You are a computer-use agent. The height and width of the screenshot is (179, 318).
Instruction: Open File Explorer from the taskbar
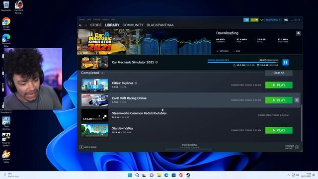pos(159,175)
